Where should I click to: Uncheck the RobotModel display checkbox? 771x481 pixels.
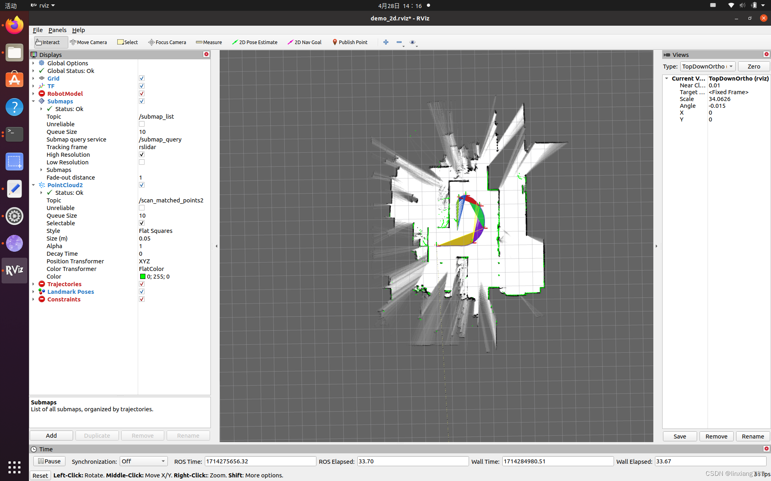click(142, 93)
